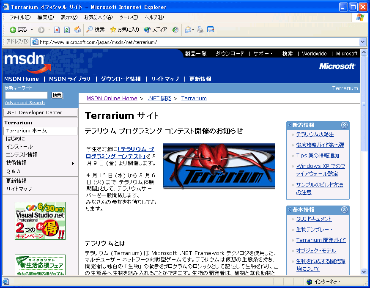Image resolution: width=370 pixels, height=288 pixels.
Task: Click the Edit page icon in toolbar
Action: point(210,30)
